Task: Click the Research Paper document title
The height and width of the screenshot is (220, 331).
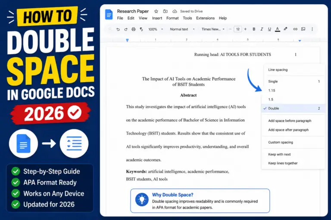Action: click(x=133, y=11)
